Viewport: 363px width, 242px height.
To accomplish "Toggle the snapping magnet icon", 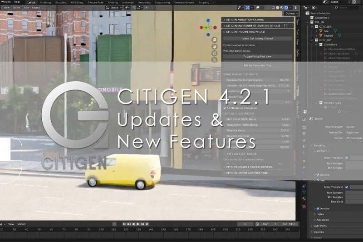I will tap(134, 8).
